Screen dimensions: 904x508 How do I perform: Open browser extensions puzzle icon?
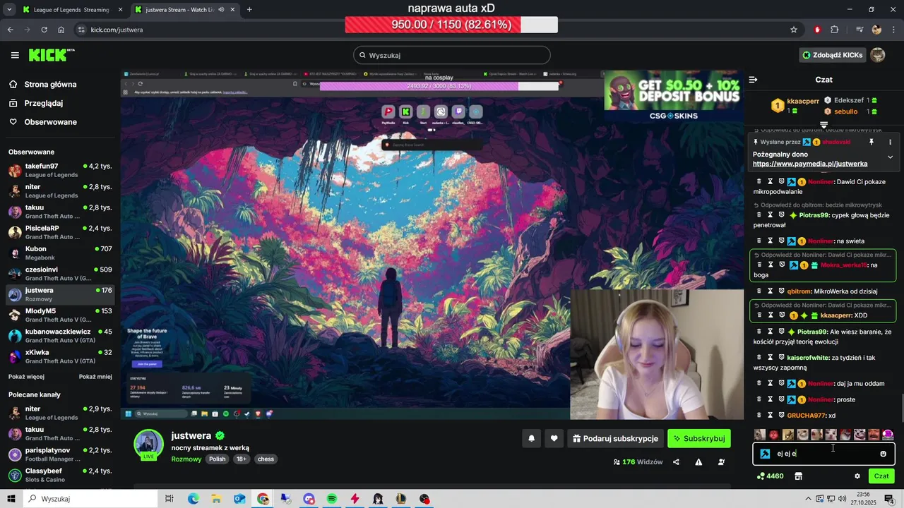pyautogui.click(x=834, y=30)
